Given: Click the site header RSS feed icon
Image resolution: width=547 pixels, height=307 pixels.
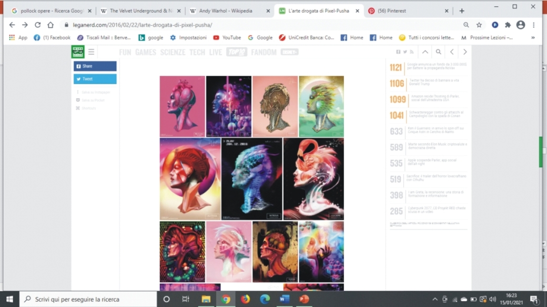Looking at the screenshot, I should coord(412,52).
